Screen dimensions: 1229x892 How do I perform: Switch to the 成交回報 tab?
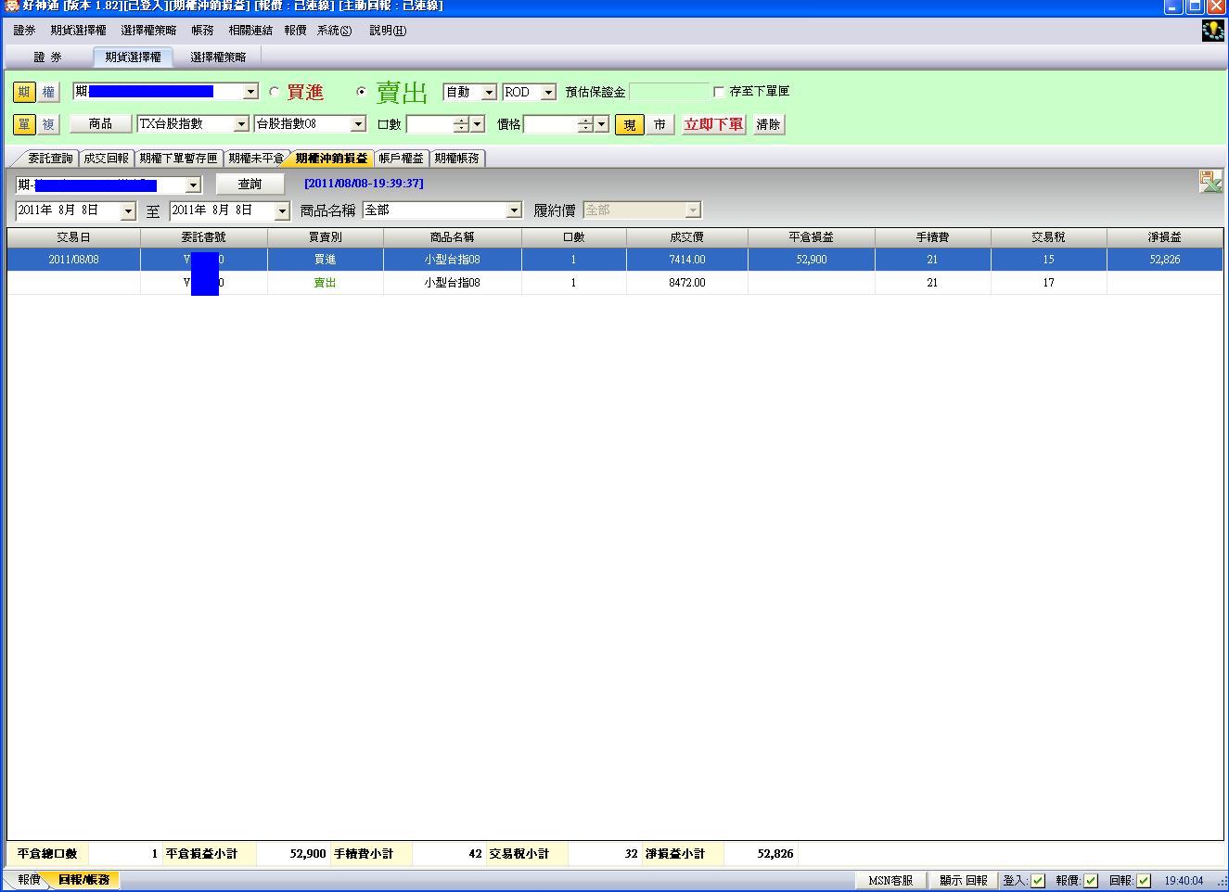[107, 159]
